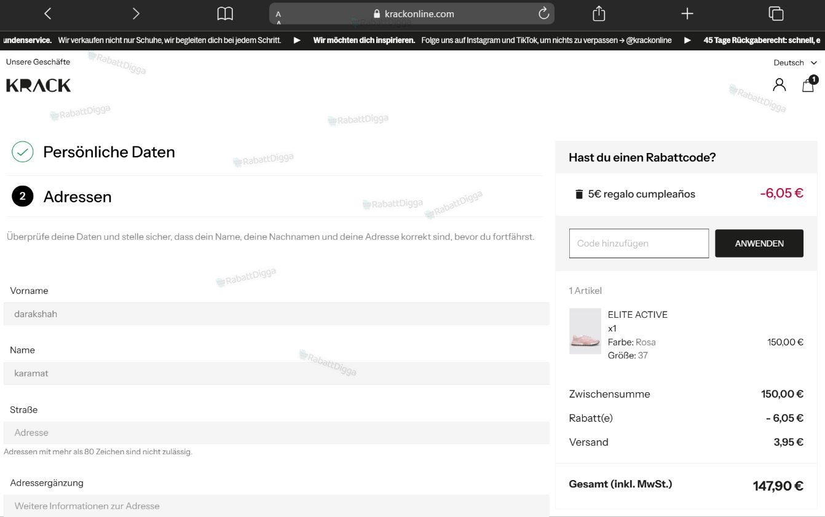
Task: Click the green Persönliche Daten checkmark
Action: point(23,152)
